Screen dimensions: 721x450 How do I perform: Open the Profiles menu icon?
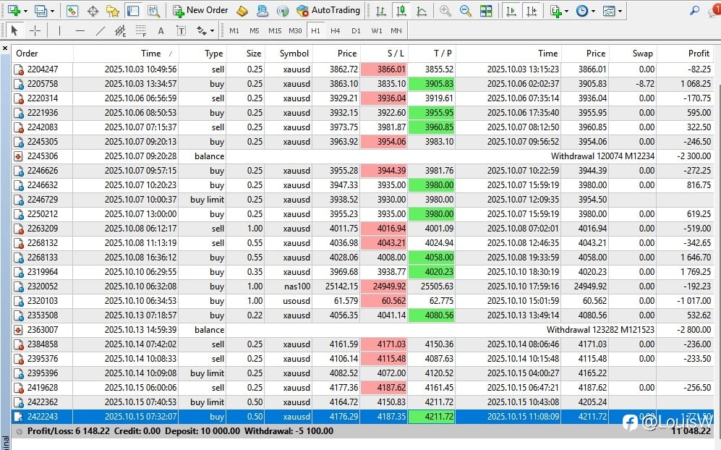[x=40, y=10]
